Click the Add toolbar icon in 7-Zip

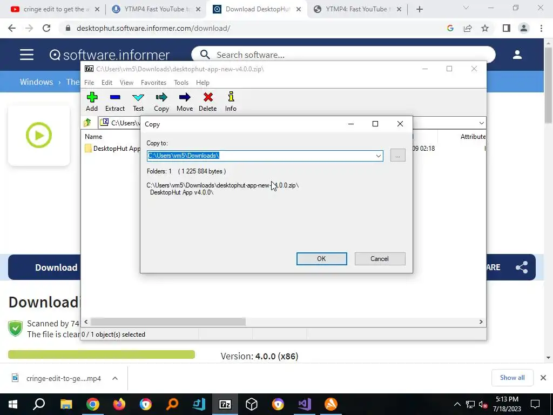92,102
